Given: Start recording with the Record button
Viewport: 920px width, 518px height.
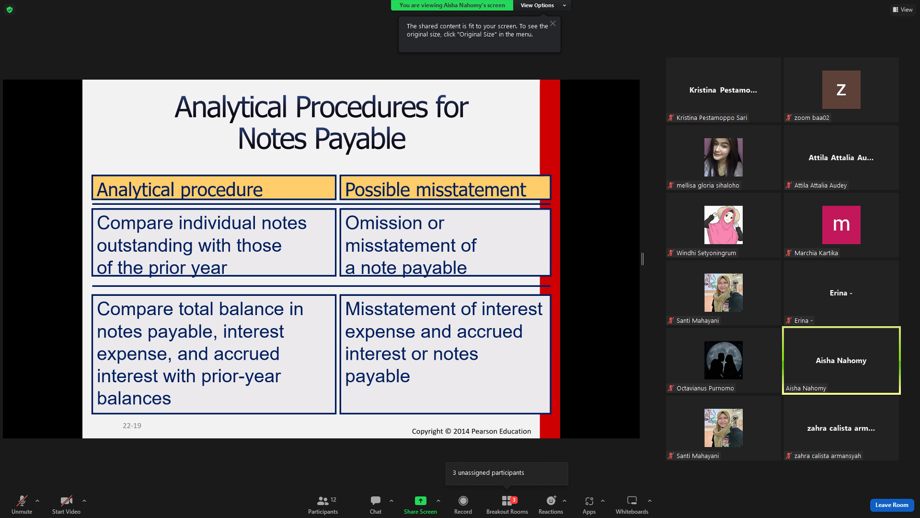Looking at the screenshot, I should point(463,505).
